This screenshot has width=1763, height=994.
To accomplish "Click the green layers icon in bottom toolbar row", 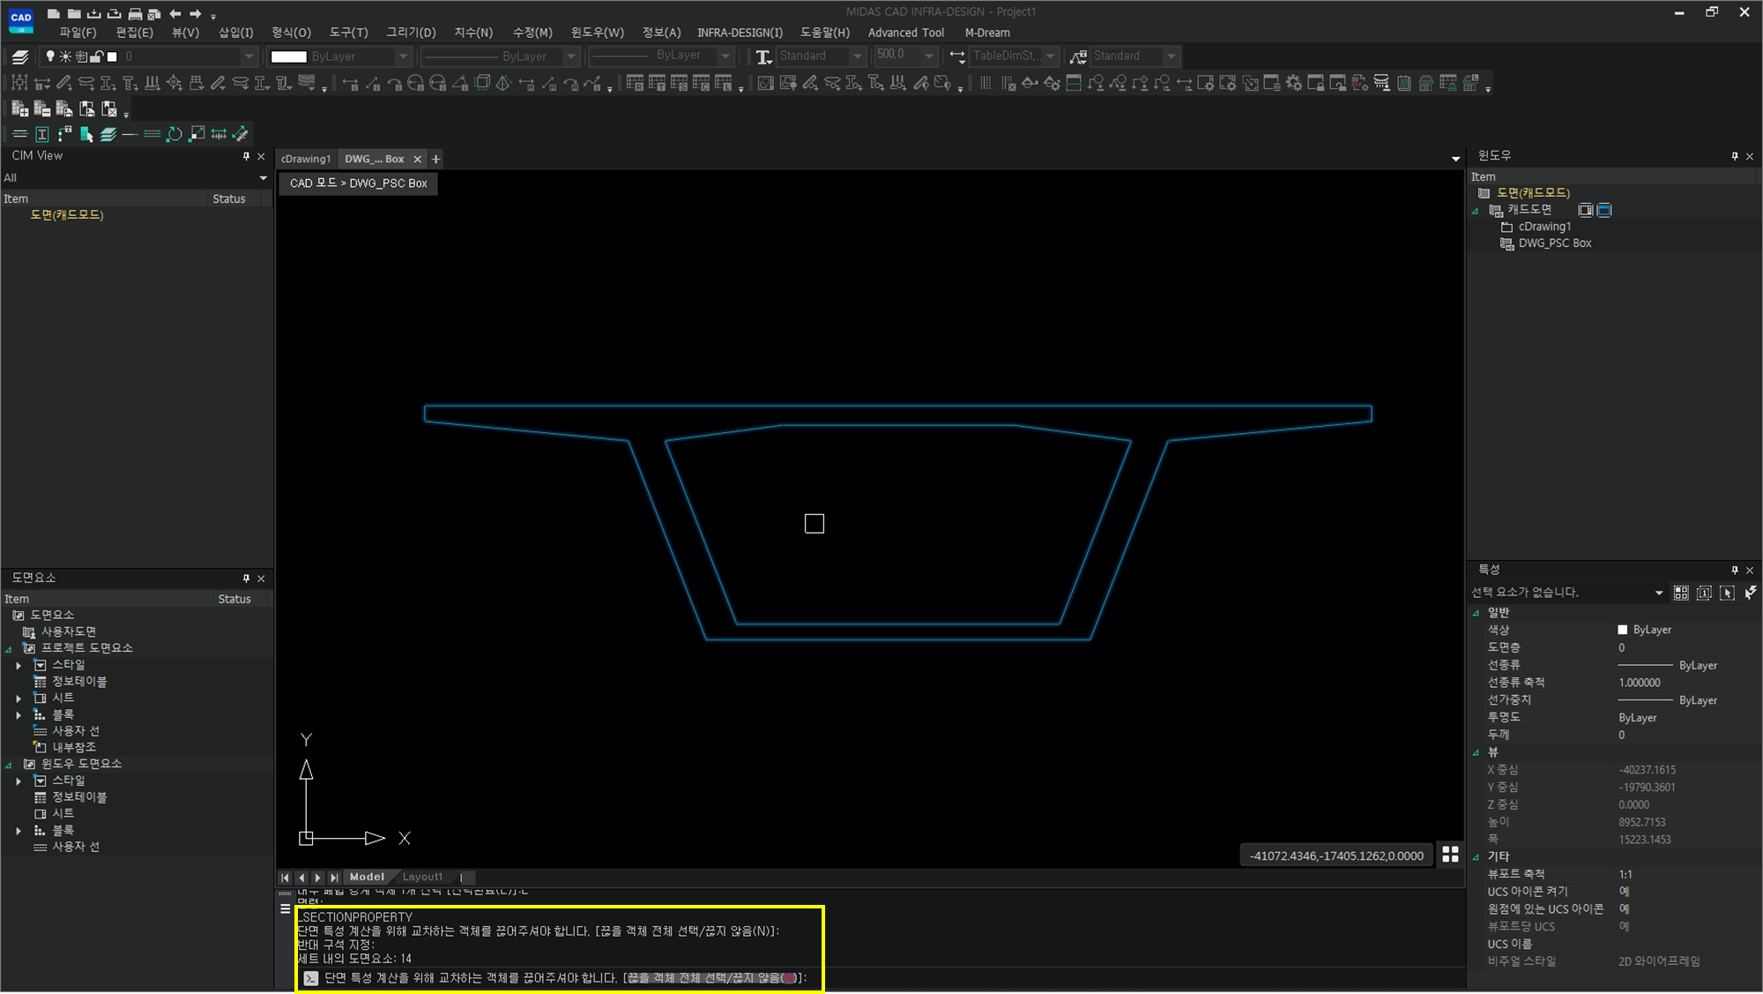I will 108,134.
